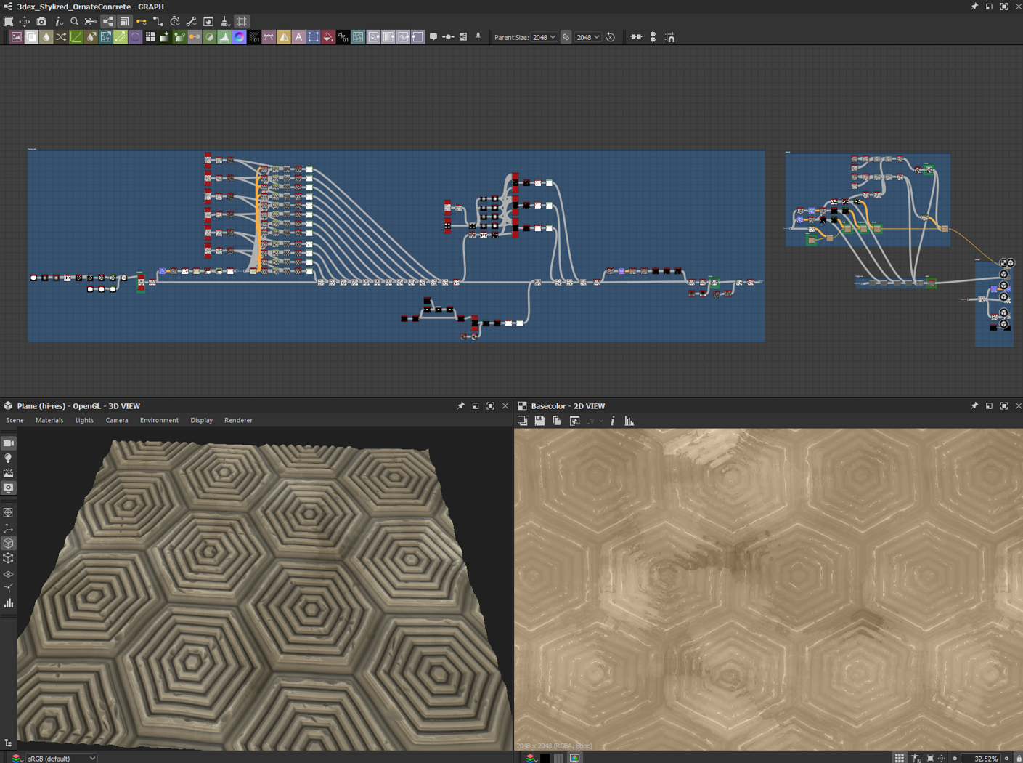
Task: Open the Lights menu
Action: (x=84, y=420)
